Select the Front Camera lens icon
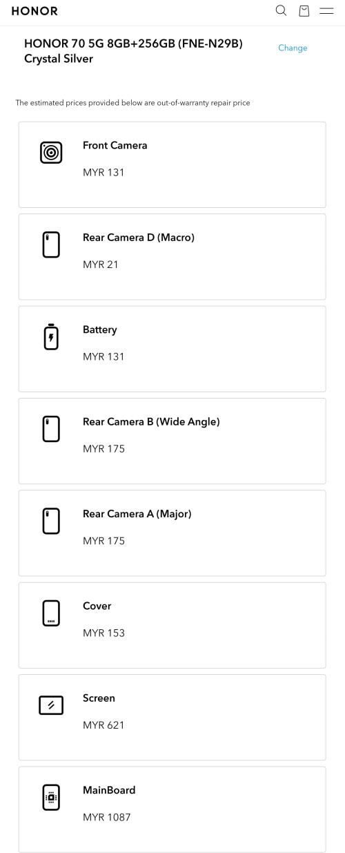 pos(51,152)
